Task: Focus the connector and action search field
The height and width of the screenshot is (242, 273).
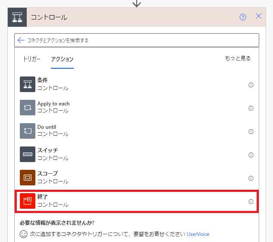Action: coord(137,40)
